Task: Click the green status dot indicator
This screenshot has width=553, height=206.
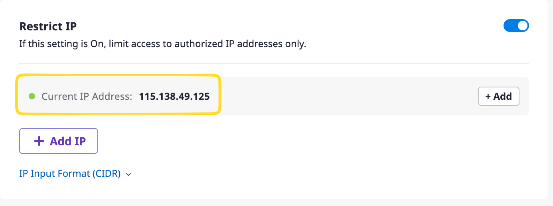Action: click(x=32, y=96)
